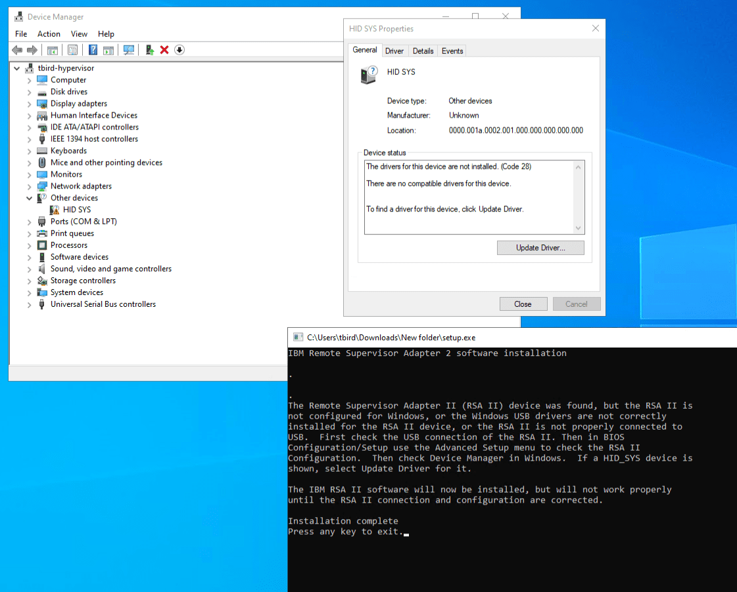Image resolution: width=737 pixels, height=592 pixels.
Task: Select the System devices category icon
Action: click(42, 292)
